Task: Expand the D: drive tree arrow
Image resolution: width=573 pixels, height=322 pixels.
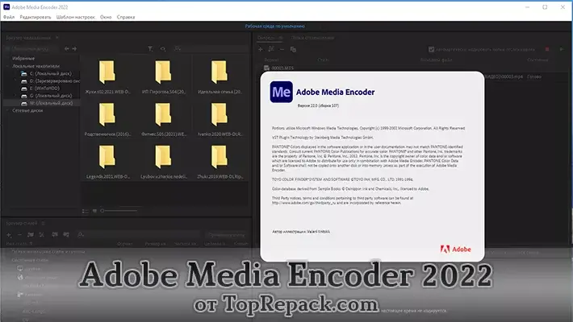Action: click(15, 81)
